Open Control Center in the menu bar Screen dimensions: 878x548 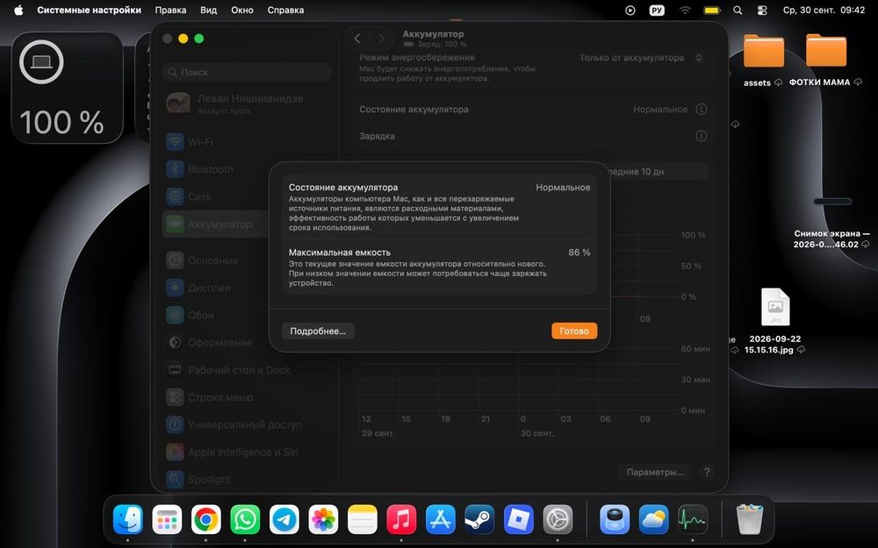point(762,10)
